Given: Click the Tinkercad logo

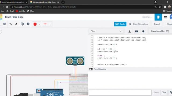Looking at the screenshot, I should point(1,17).
